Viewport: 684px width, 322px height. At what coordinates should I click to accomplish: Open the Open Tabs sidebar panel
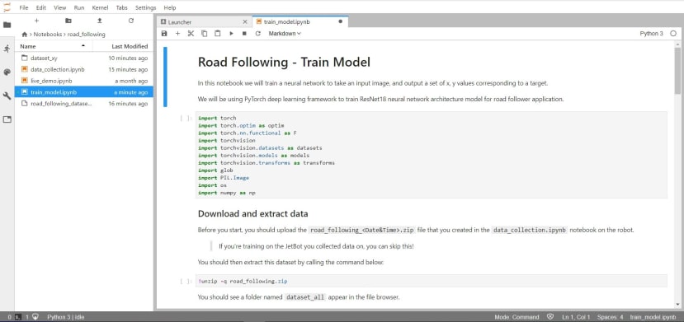[7, 119]
